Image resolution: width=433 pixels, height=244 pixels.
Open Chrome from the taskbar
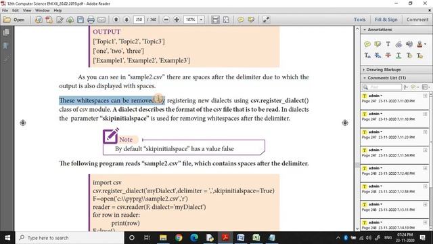[179, 238]
